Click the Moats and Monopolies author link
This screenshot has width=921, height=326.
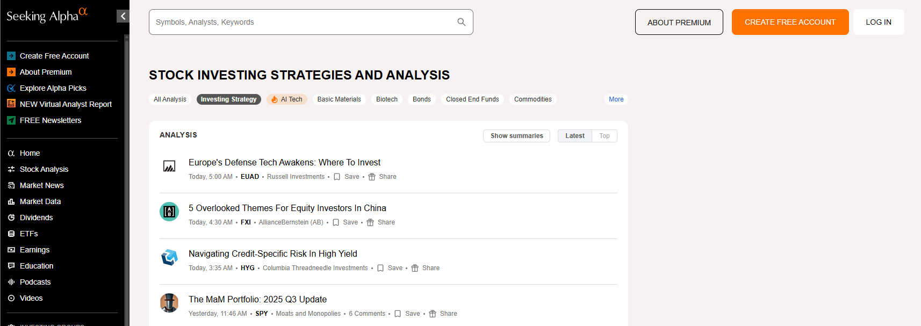tap(308, 314)
